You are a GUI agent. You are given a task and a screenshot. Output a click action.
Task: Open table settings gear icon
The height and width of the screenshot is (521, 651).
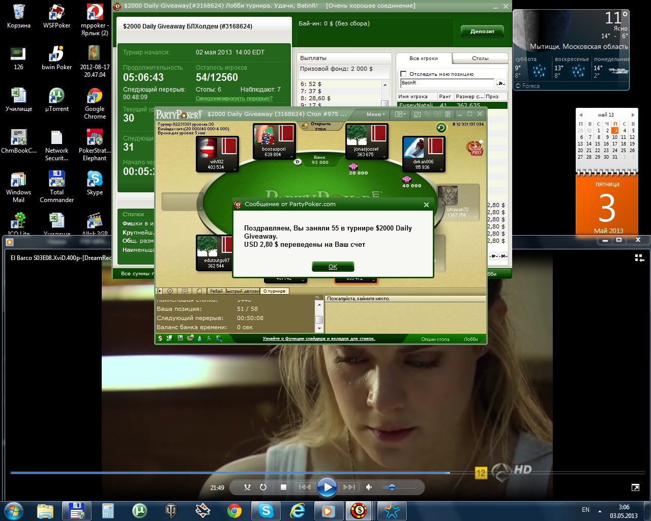pos(170,291)
